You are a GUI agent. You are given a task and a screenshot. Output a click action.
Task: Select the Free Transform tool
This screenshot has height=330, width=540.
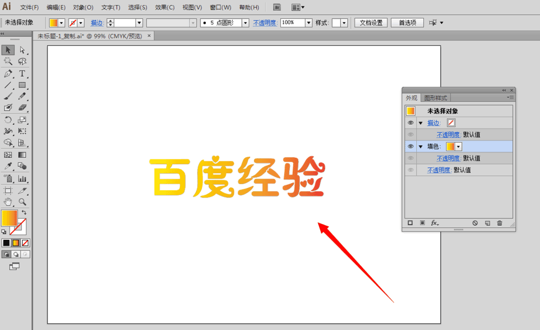[x=22, y=131]
